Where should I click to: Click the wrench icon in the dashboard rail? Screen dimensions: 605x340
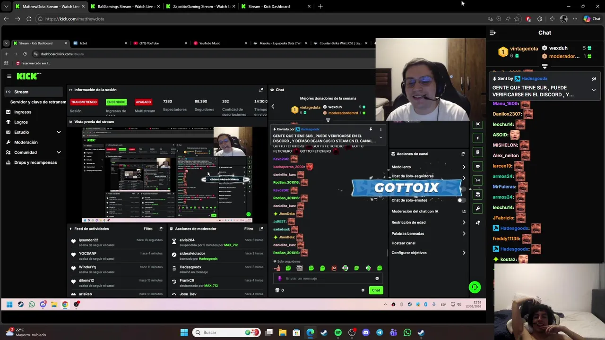pyautogui.click(x=478, y=208)
